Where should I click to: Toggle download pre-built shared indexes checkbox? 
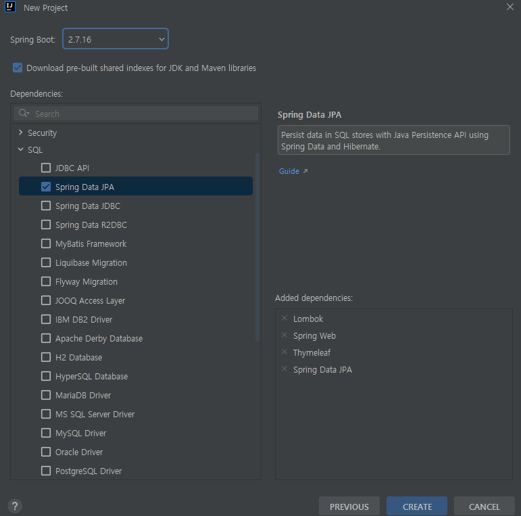(18, 68)
